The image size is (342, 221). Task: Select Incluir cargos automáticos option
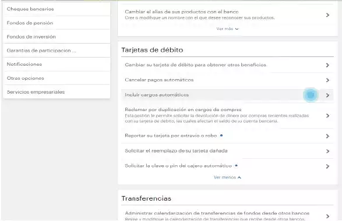227,95
